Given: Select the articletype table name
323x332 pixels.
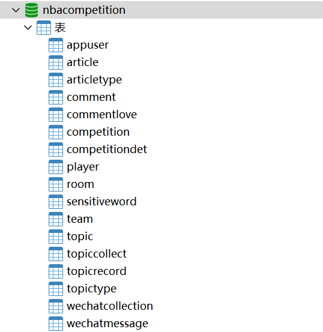Looking at the screenshot, I should [x=94, y=80].
